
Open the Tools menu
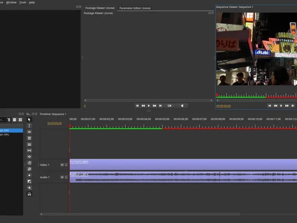[23, 2]
